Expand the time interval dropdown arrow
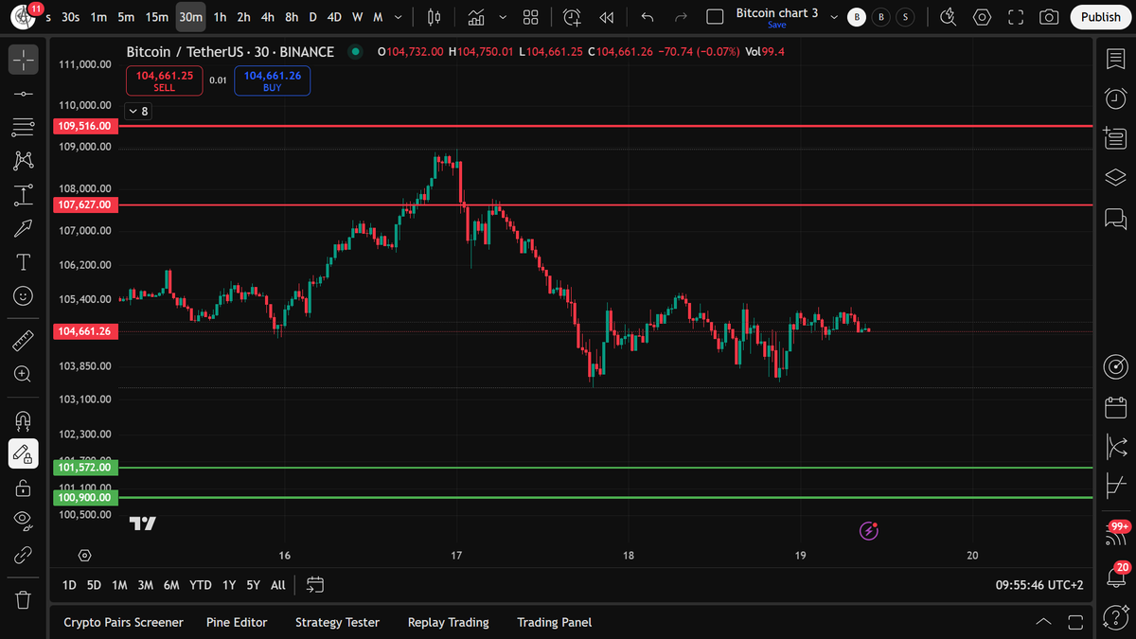 coord(399,17)
